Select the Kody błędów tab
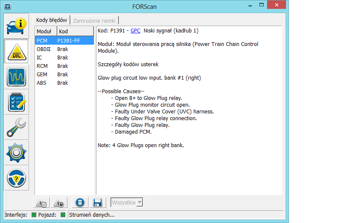 point(51,20)
